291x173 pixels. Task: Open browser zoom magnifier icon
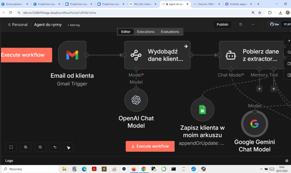[x=253, y=12]
